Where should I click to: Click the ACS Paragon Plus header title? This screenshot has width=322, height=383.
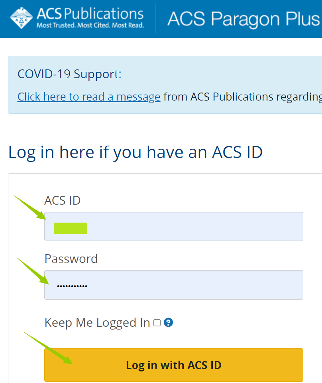(243, 19)
